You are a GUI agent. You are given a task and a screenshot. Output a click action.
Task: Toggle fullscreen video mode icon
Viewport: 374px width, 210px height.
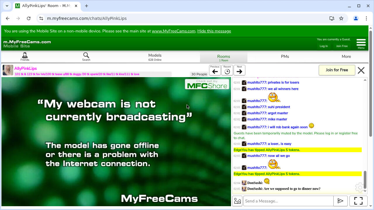point(358,201)
